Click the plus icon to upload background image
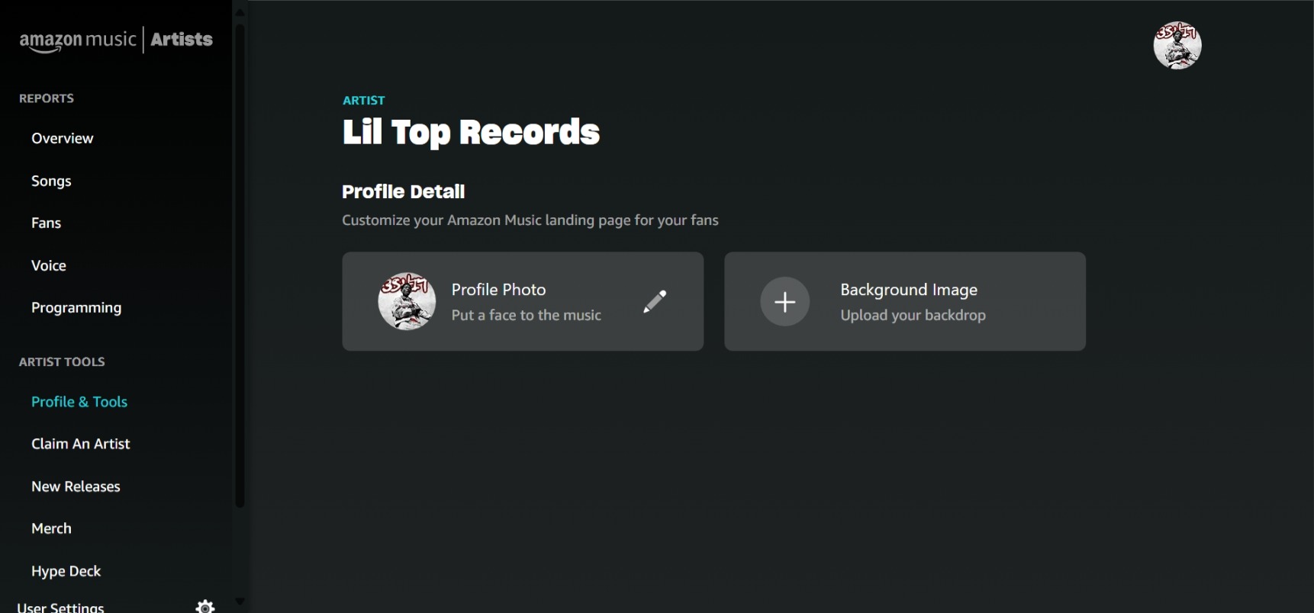The width and height of the screenshot is (1314, 613). [x=785, y=302]
